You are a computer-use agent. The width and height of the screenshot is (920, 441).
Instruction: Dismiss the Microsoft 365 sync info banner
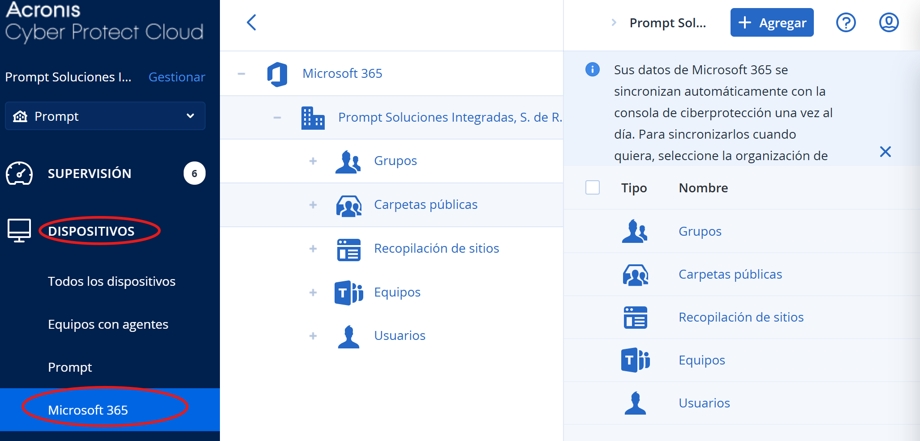pyautogui.click(x=885, y=152)
